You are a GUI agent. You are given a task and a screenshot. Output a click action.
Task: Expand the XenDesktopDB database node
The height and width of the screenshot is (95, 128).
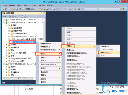(9, 39)
